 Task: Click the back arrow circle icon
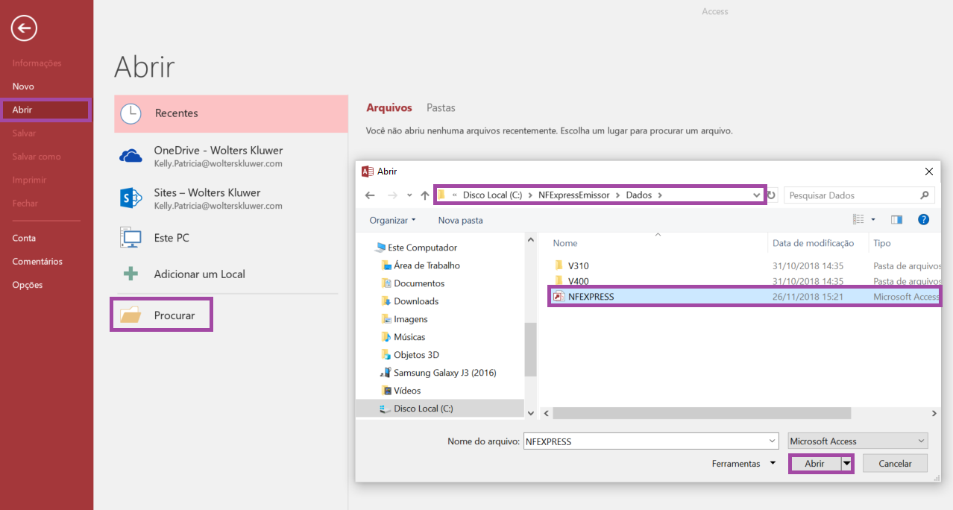[25, 28]
